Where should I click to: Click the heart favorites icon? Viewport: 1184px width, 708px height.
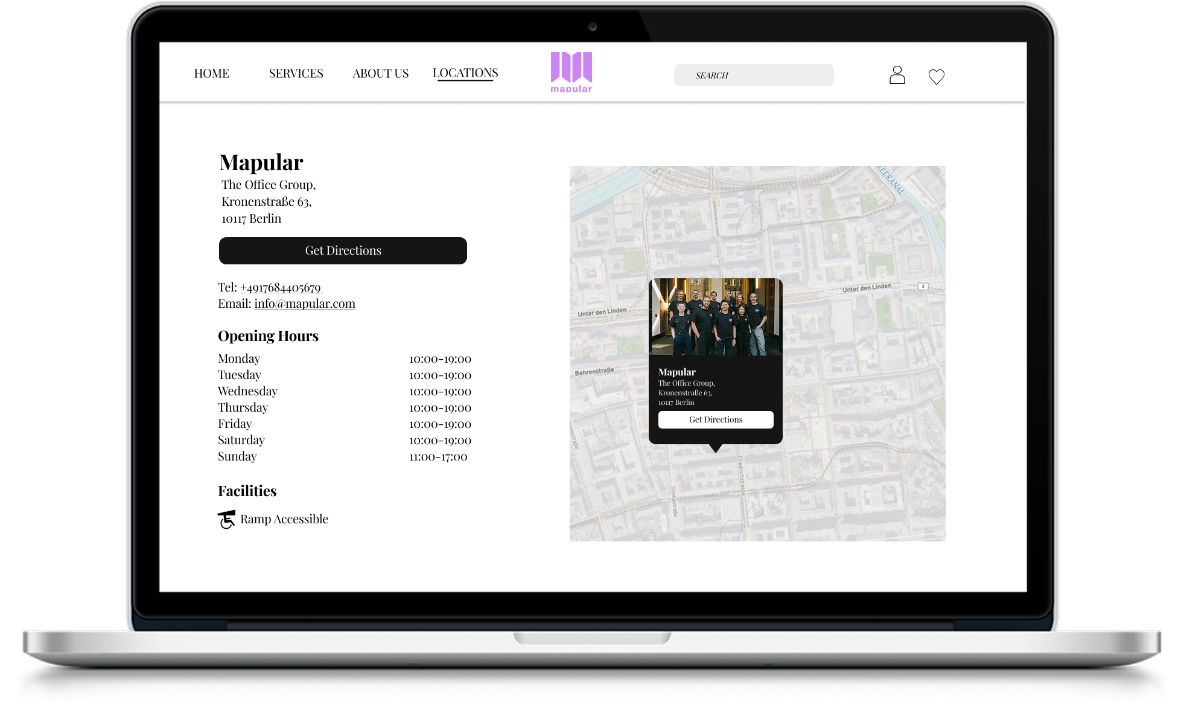(x=936, y=77)
